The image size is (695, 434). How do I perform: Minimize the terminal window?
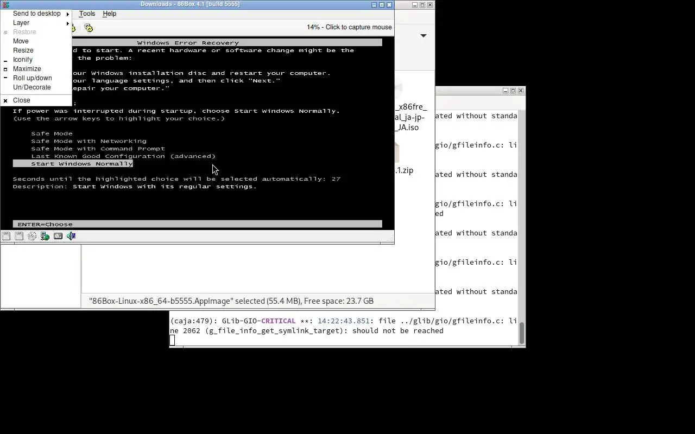click(506, 91)
